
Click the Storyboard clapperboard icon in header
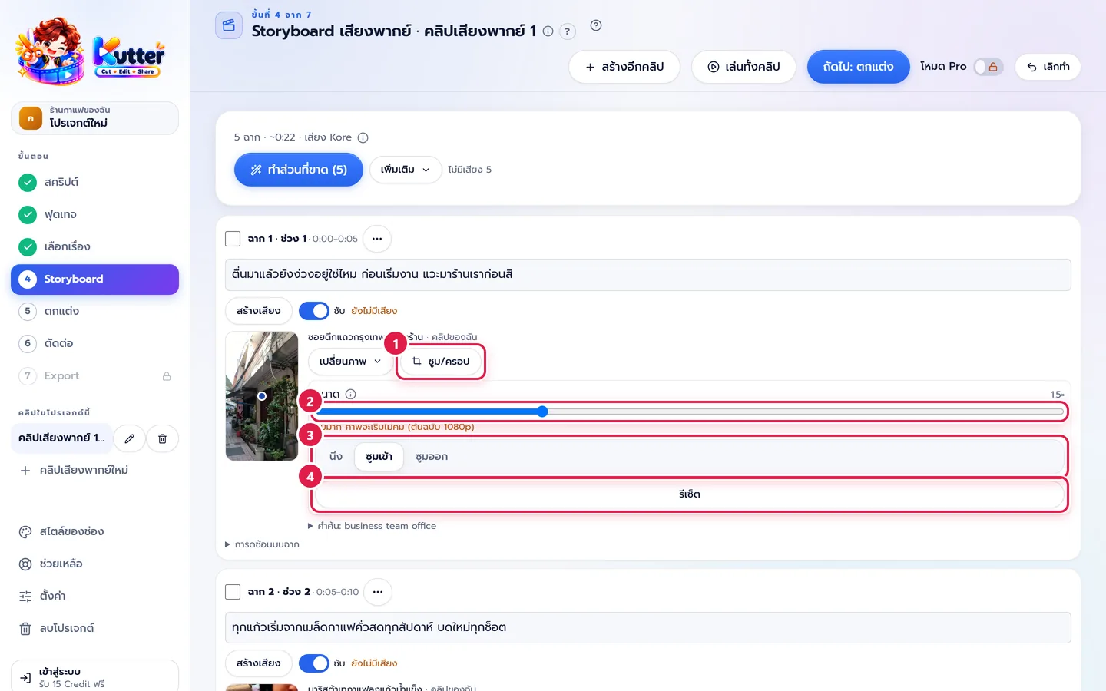(229, 25)
